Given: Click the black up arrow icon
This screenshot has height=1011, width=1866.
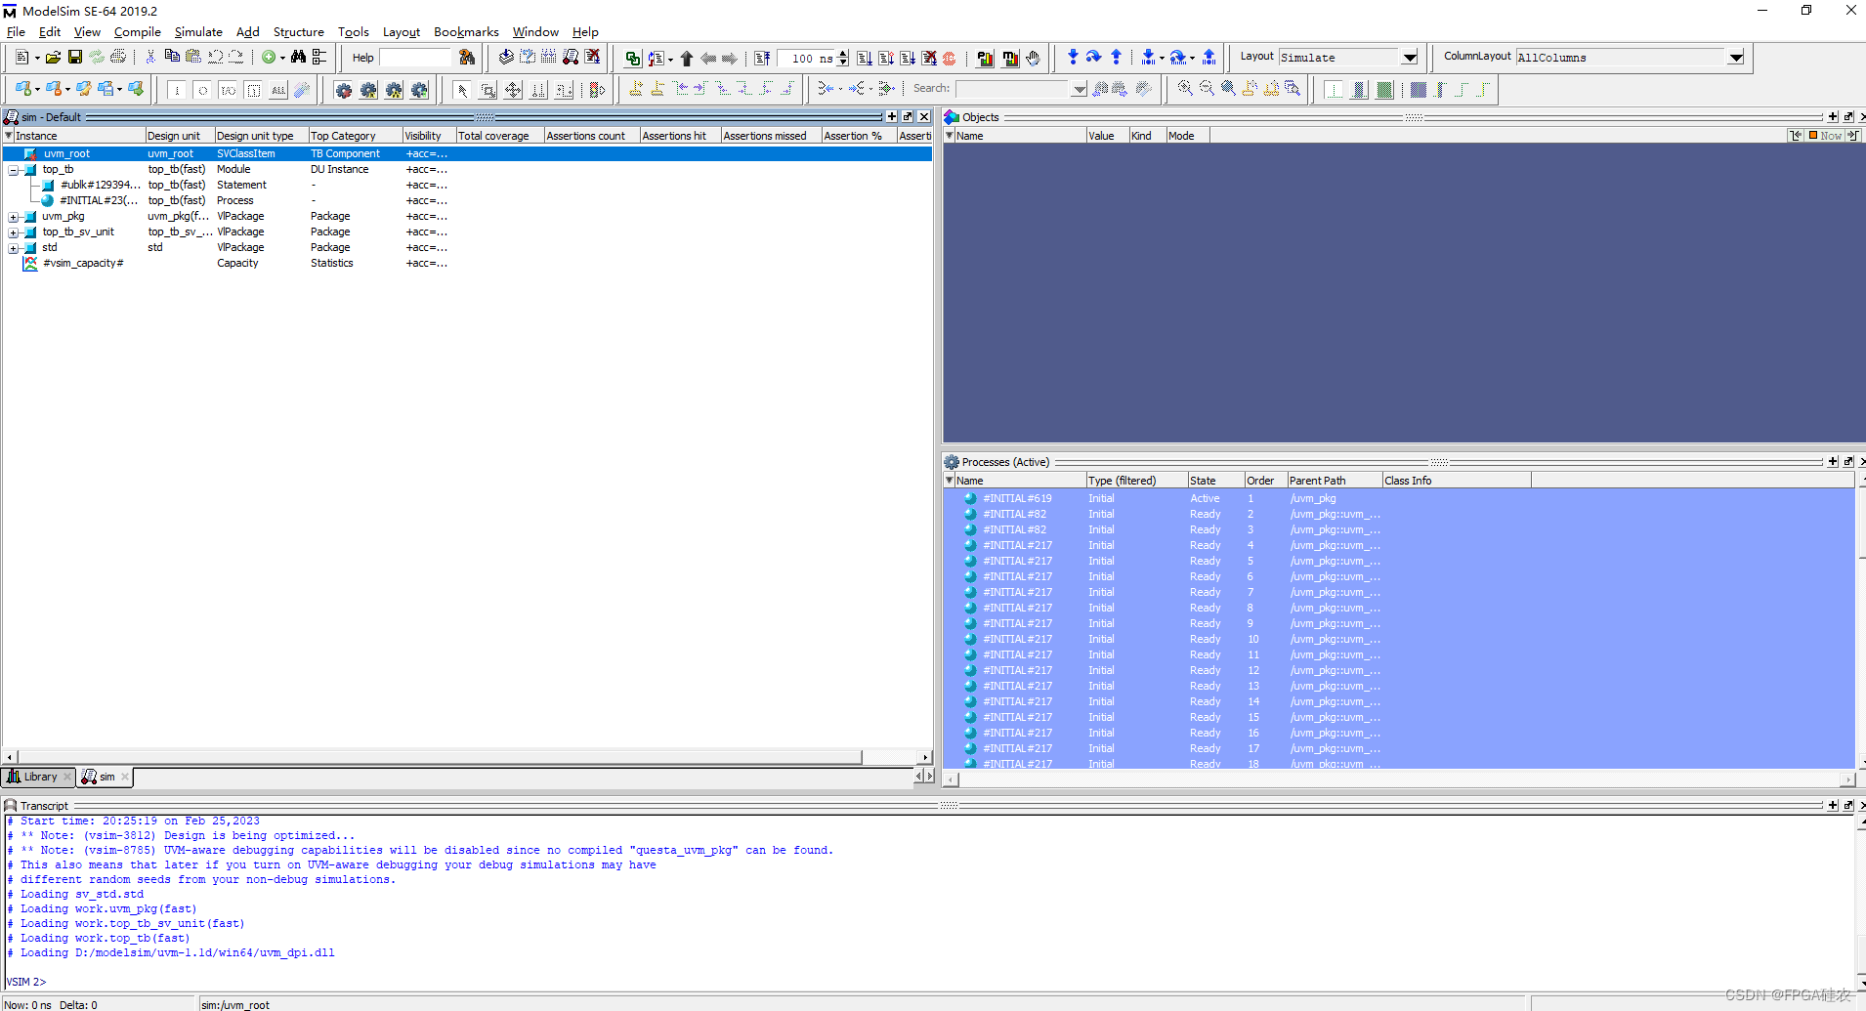Looking at the screenshot, I should 687,58.
